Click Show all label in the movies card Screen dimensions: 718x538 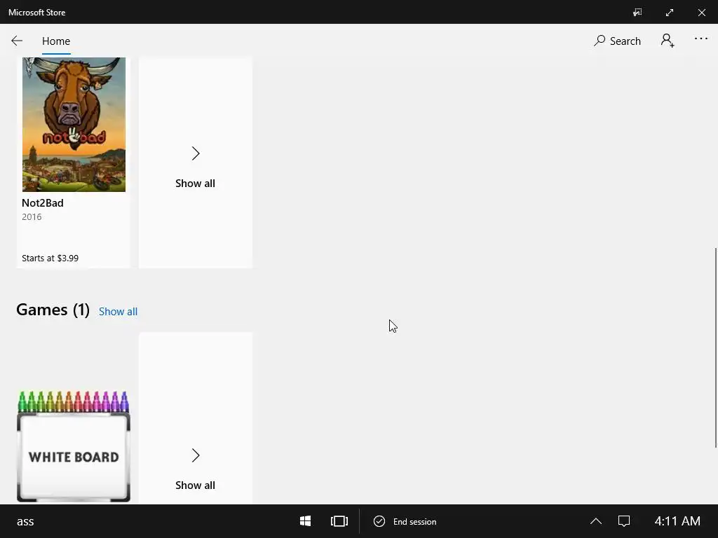195,184
